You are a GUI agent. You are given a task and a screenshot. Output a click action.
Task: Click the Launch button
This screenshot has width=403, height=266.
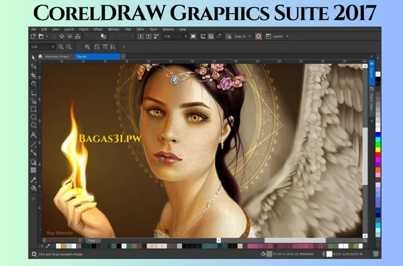click(x=274, y=36)
